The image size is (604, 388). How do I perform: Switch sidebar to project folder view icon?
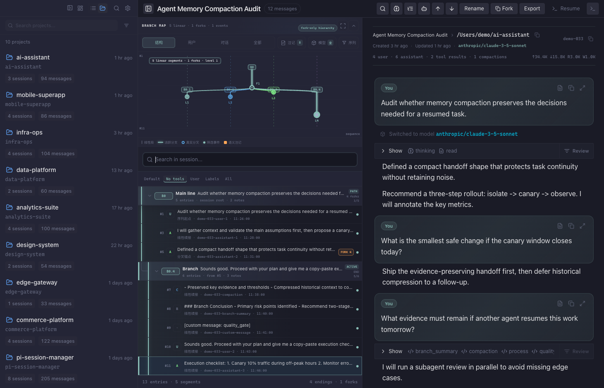(x=103, y=8)
